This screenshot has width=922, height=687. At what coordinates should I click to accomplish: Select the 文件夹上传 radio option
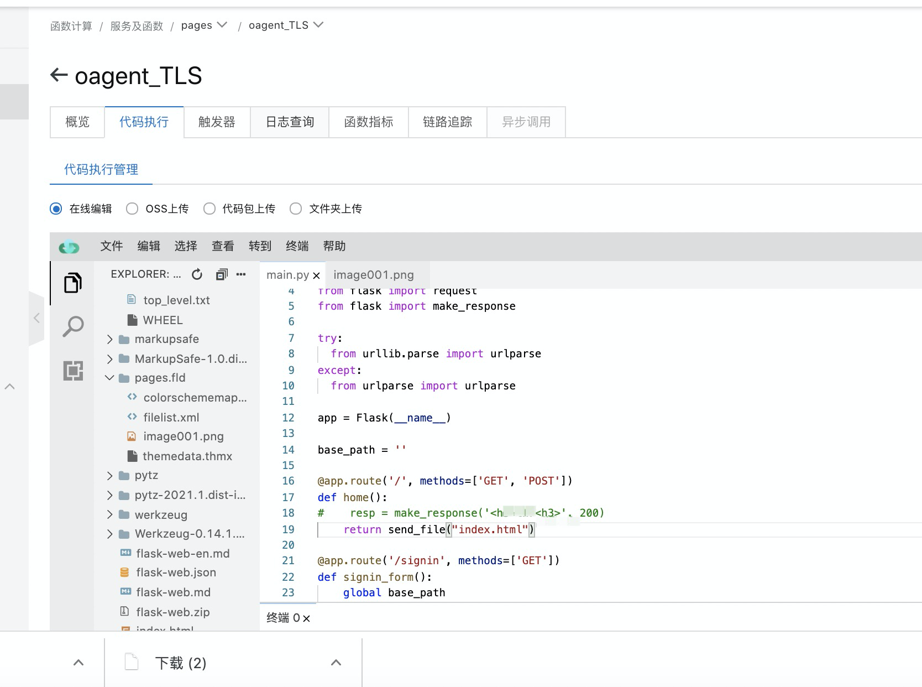(296, 209)
